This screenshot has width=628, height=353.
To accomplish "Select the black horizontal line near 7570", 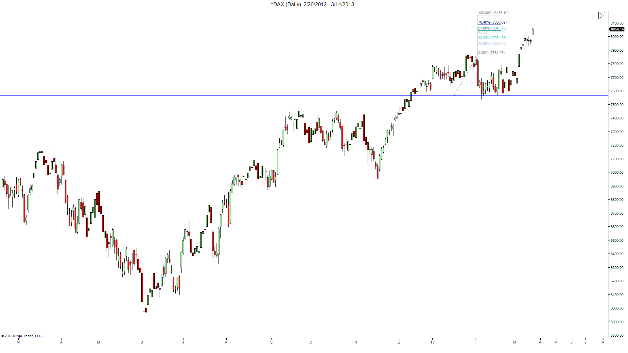I will [x=304, y=95].
